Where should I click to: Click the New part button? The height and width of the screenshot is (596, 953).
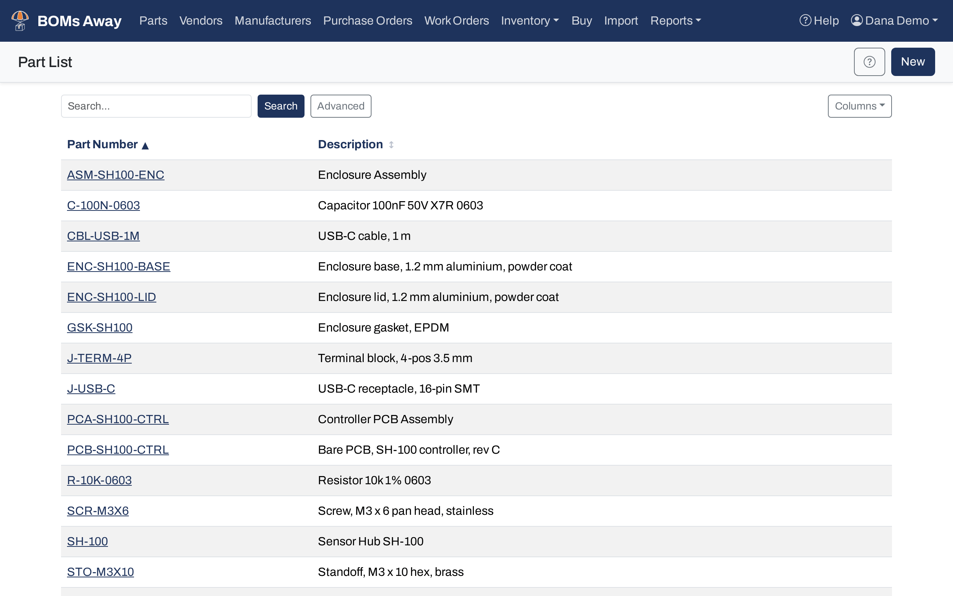point(913,62)
